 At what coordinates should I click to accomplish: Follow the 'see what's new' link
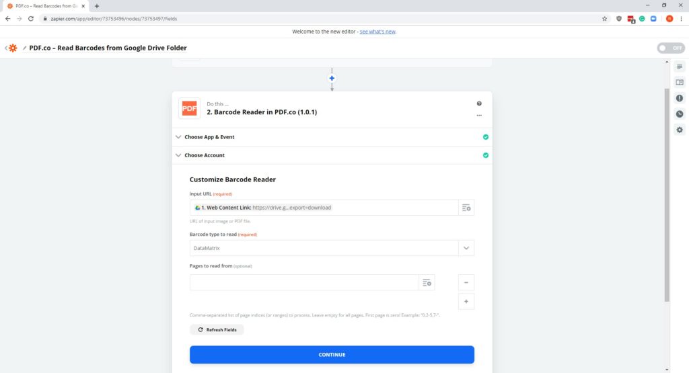point(377,32)
